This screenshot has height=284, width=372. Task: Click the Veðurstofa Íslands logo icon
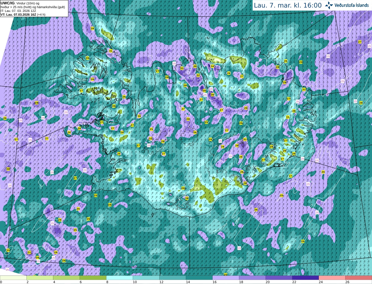[329, 5]
